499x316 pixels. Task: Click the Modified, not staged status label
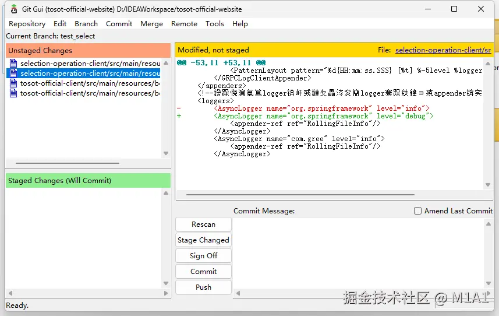(x=213, y=50)
